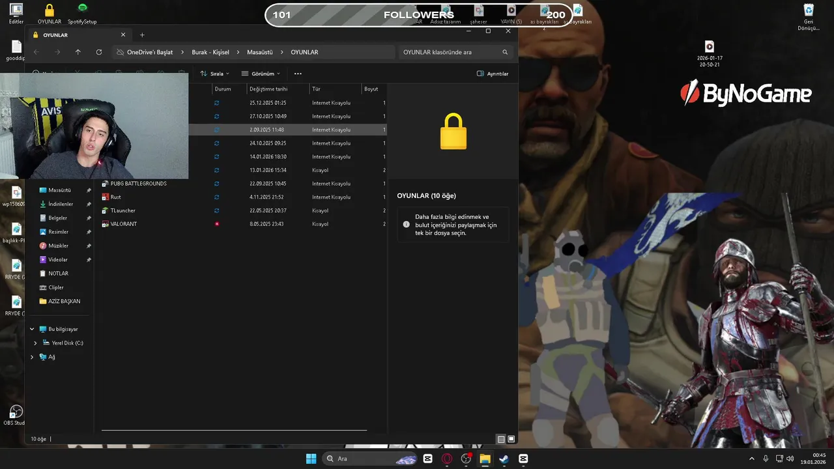The image size is (834, 469).
Task: Toggle the pin on Belgeler
Action: pyautogui.click(x=89, y=218)
